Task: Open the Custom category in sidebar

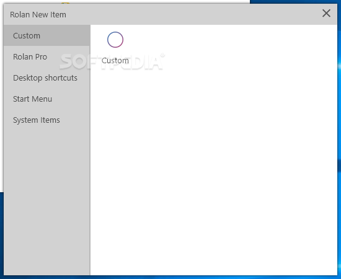Action: 46,35
